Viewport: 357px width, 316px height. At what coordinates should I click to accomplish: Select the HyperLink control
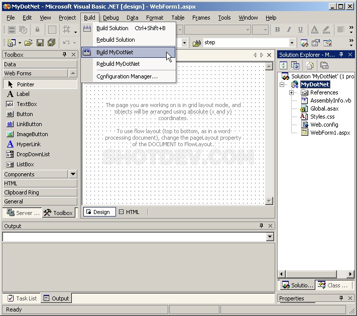pyautogui.click(x=40, y=144)
